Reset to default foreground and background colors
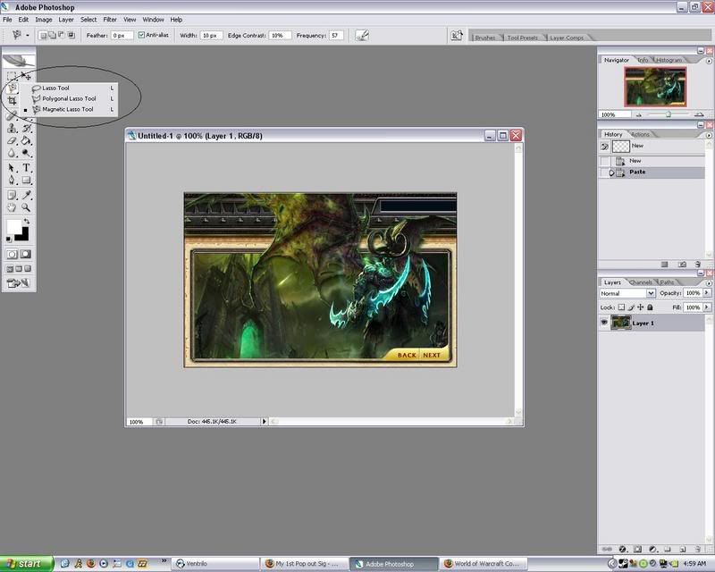Image resolution: width=715 pixels, height=572 pixels. tap(9, 239)
